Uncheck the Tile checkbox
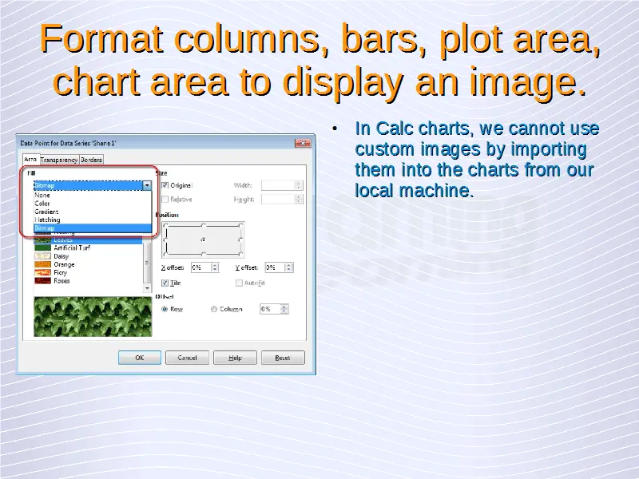 tap(165, 283)
